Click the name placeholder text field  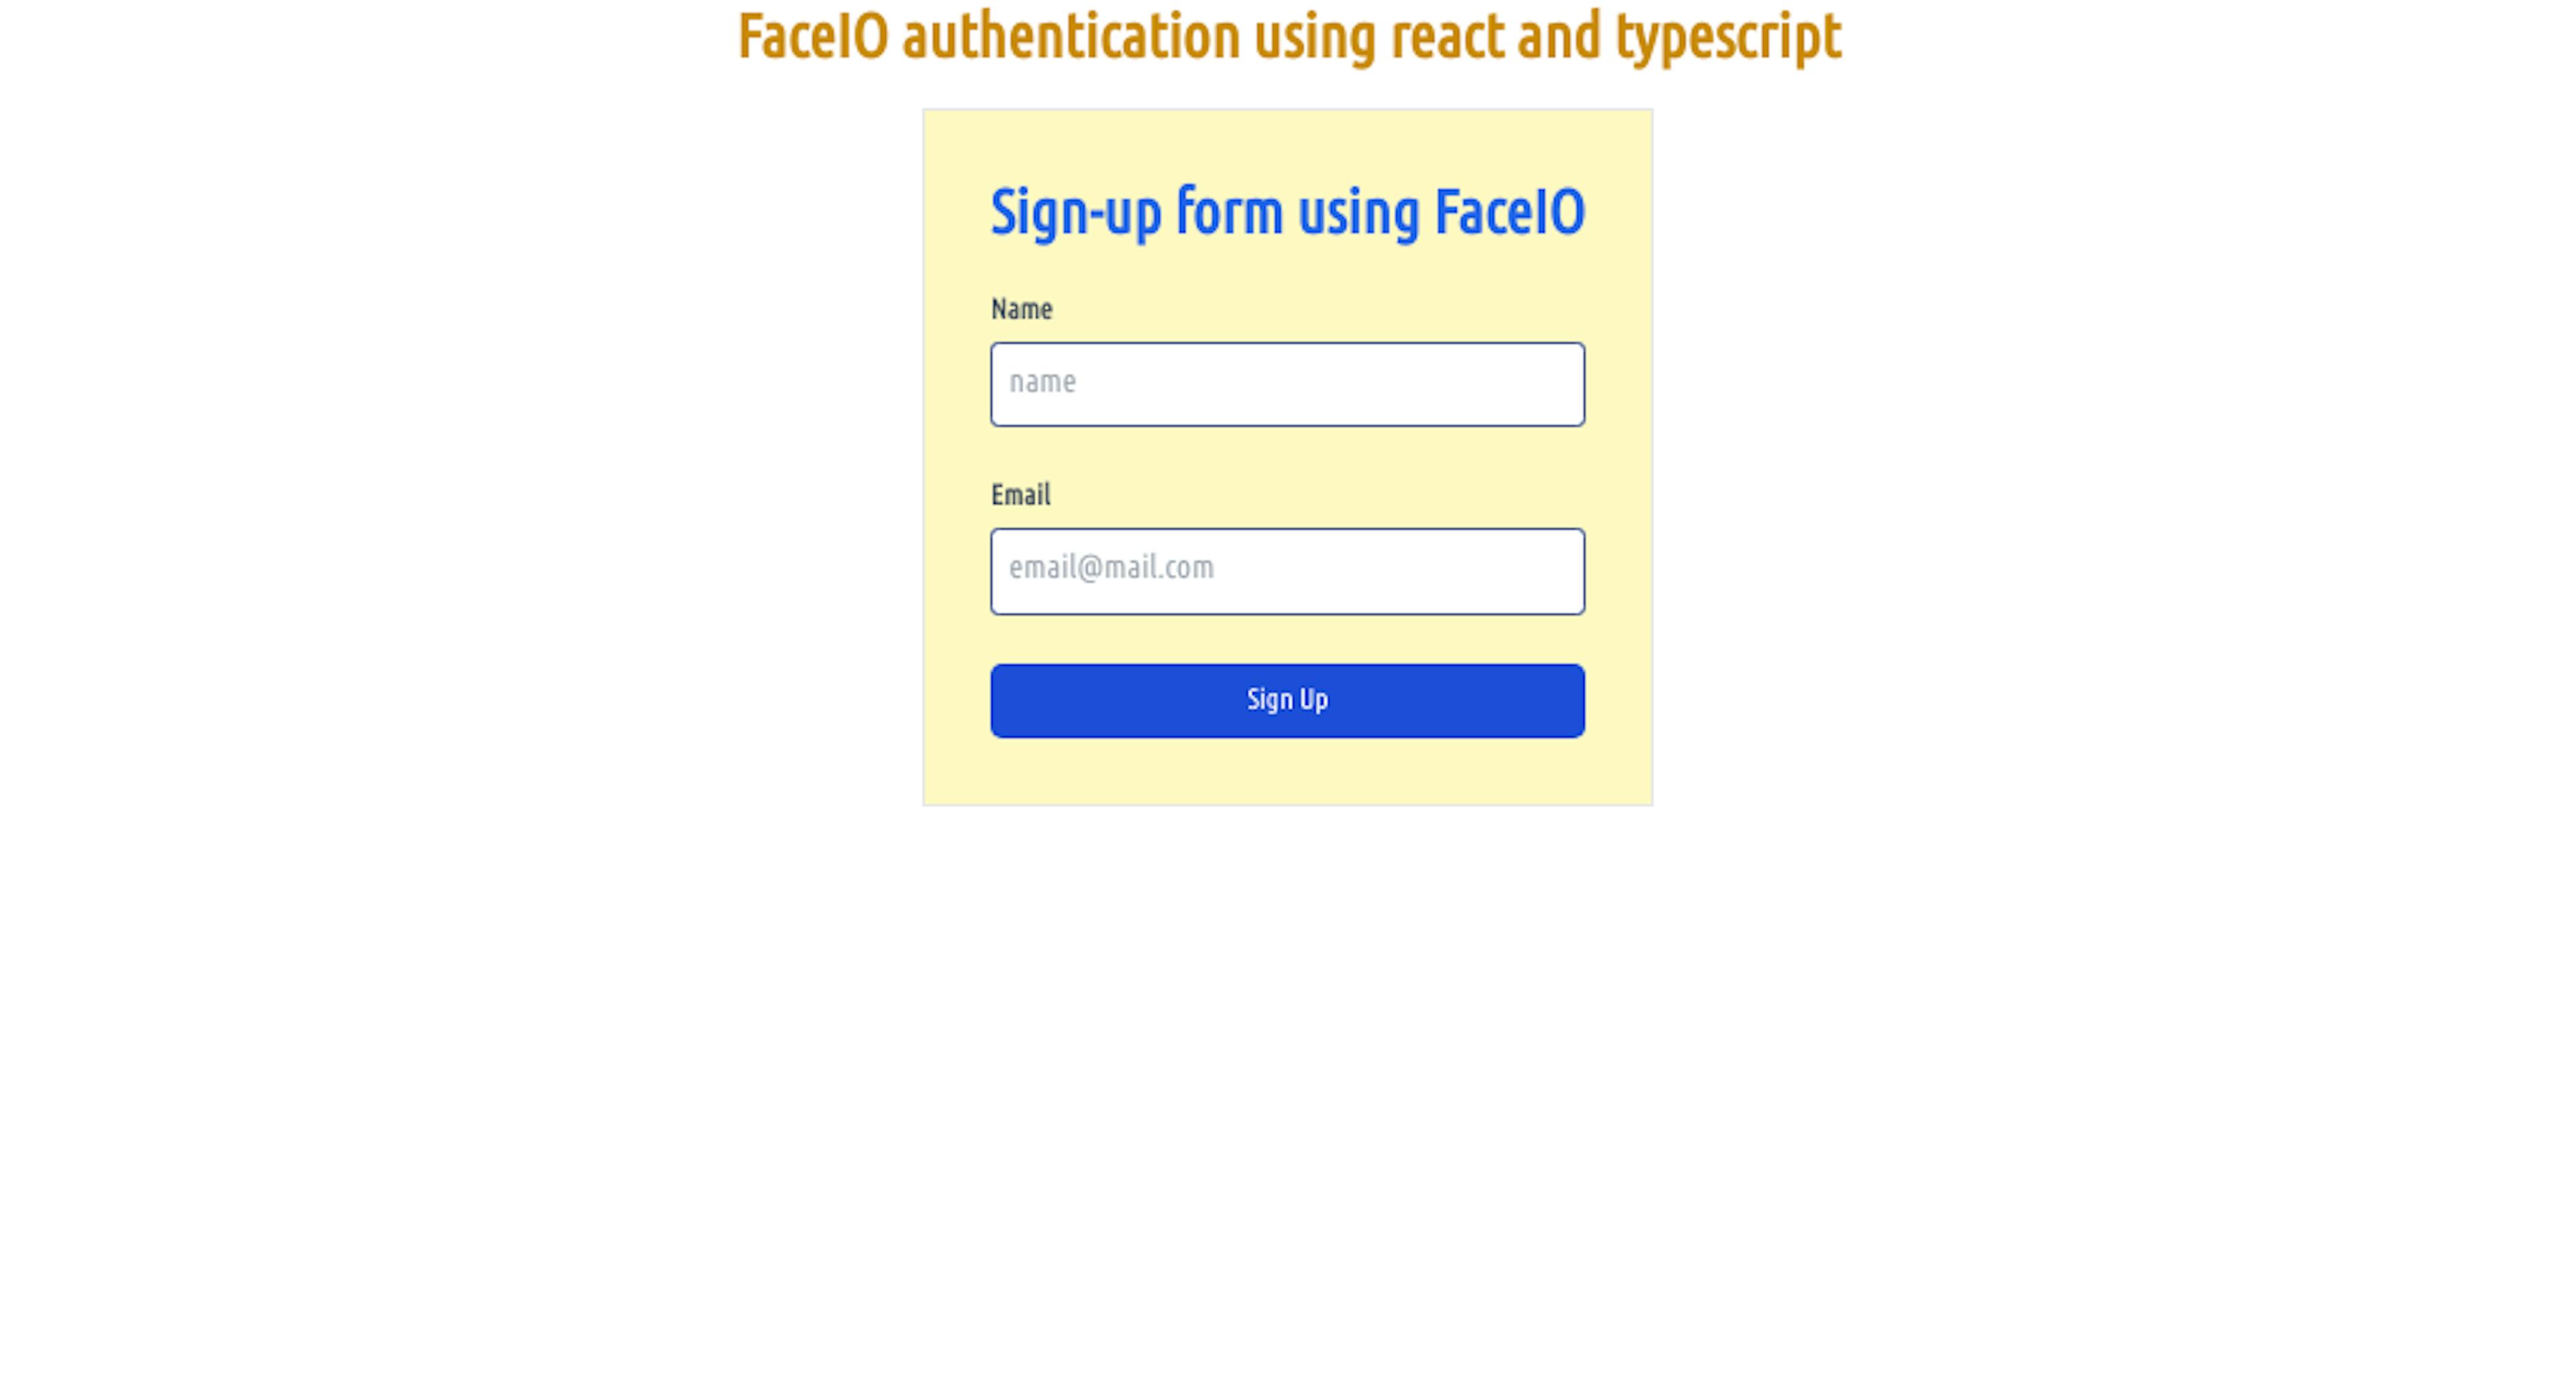1286,382
